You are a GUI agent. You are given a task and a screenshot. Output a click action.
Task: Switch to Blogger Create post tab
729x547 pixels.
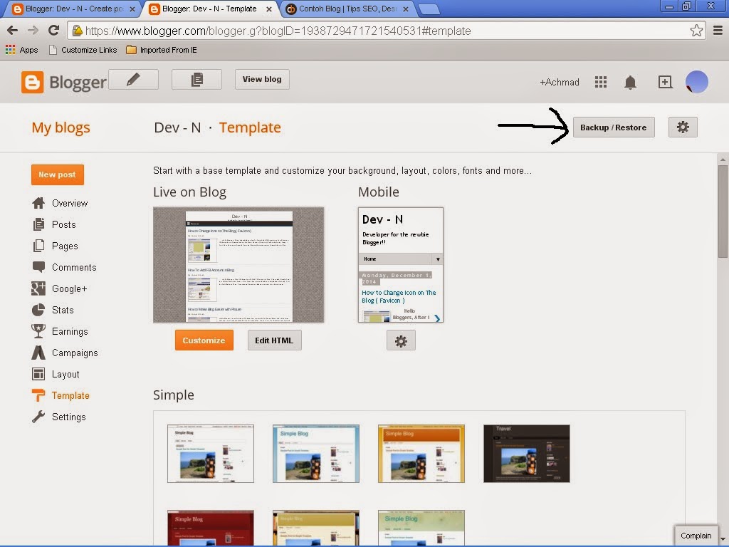pyautogui.click(x=74, y=9)
